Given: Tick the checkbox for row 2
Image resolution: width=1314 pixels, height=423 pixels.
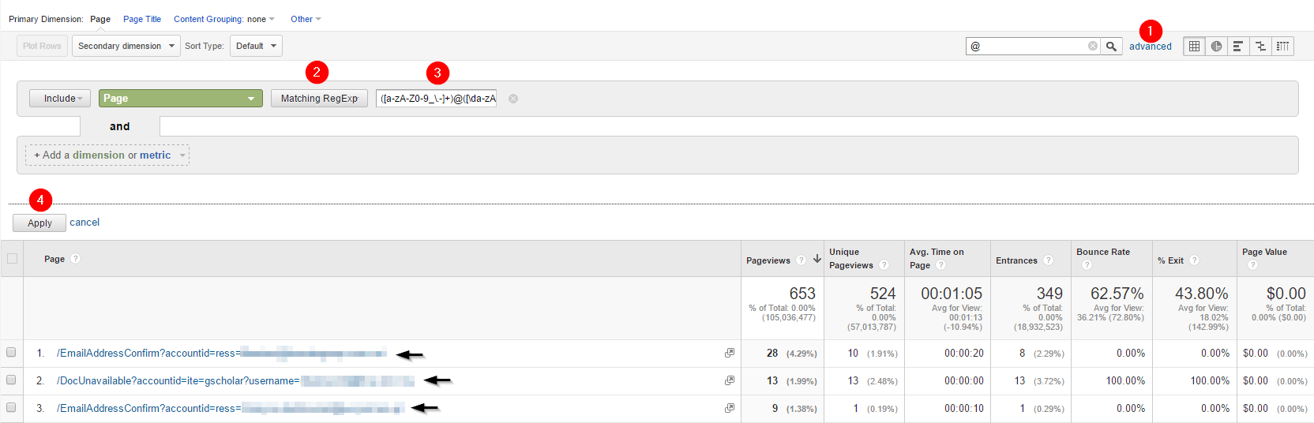Looking at the screenshot, I should [11, 380].
